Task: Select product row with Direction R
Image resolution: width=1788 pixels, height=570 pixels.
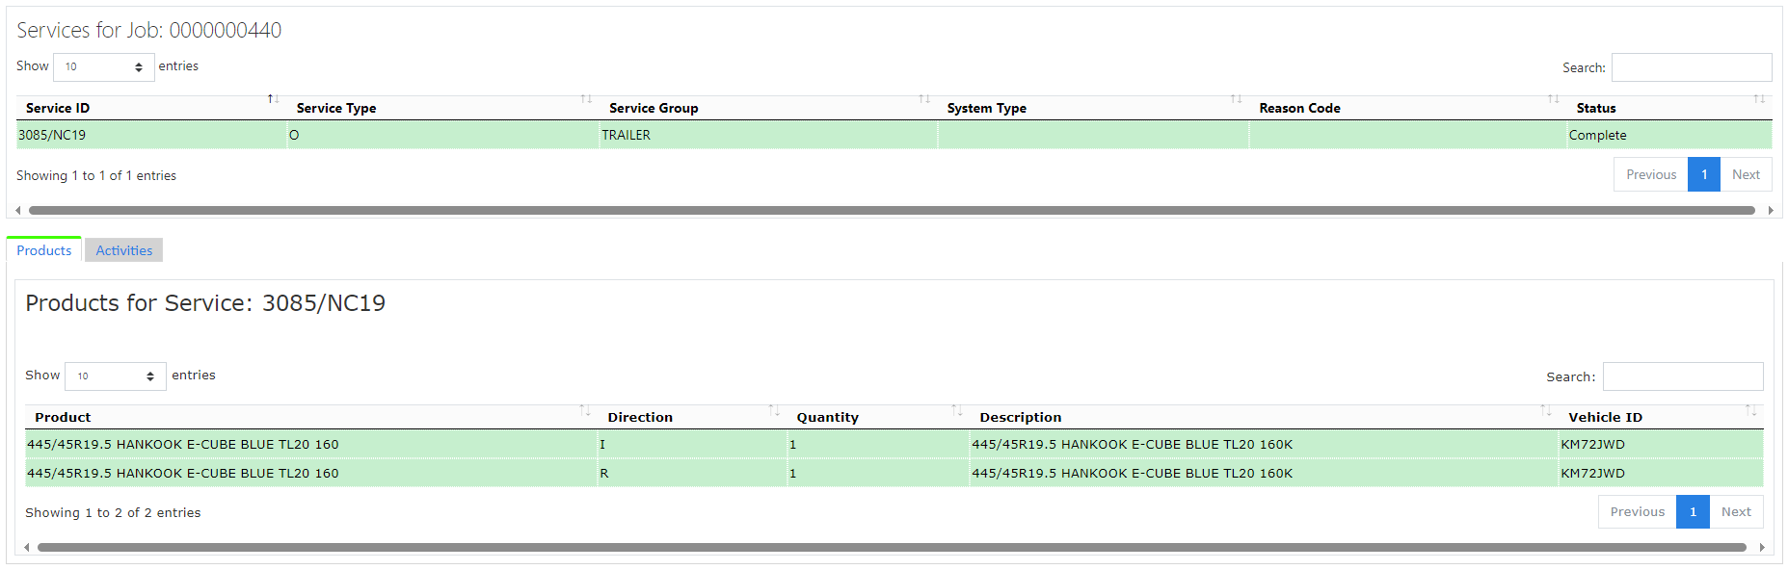Action: click(894, 473)
